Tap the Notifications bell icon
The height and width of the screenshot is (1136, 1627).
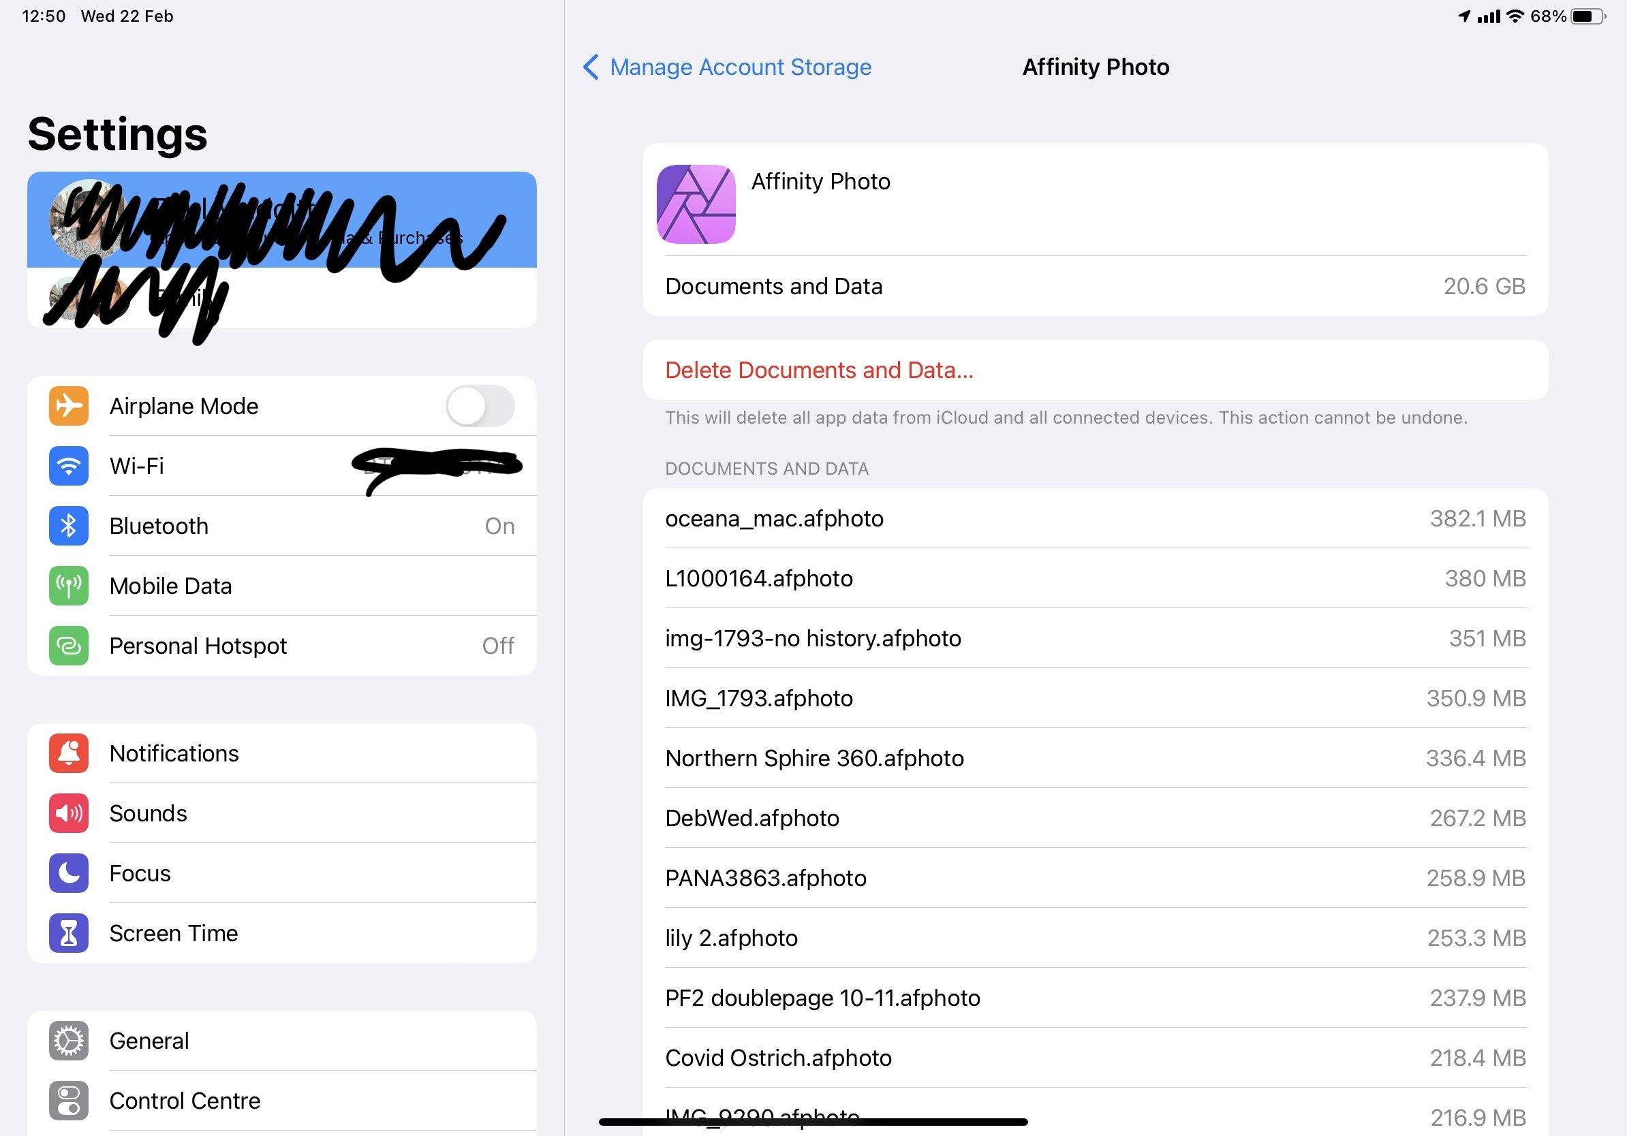pyautogui.click(x=69, y=753)
